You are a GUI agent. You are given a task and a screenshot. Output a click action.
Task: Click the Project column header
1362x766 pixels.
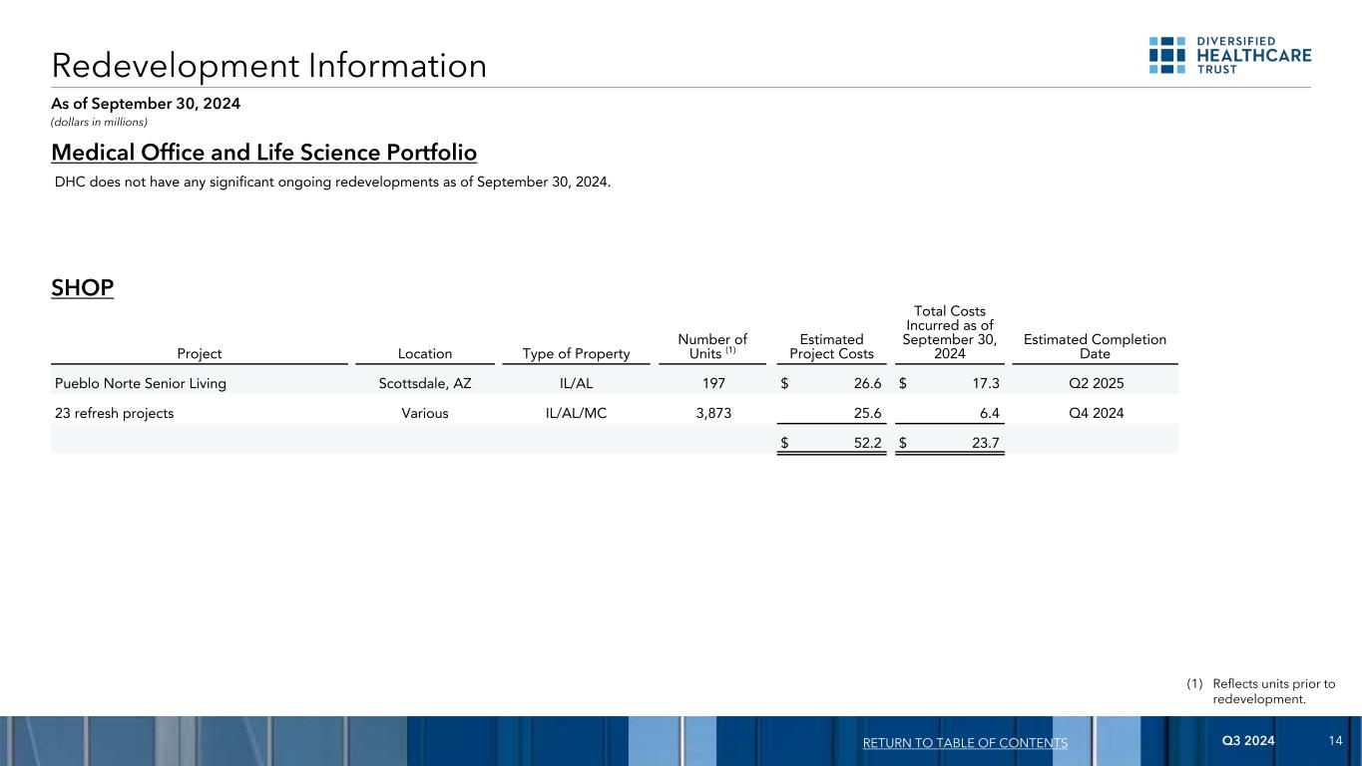200,353
